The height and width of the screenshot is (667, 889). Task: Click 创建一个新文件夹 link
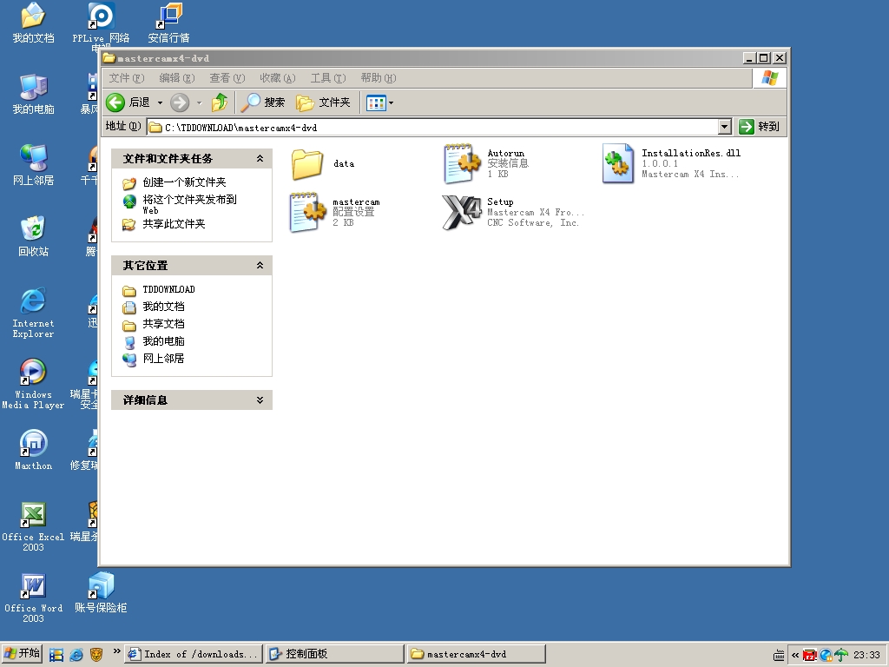tap(184, 182)
